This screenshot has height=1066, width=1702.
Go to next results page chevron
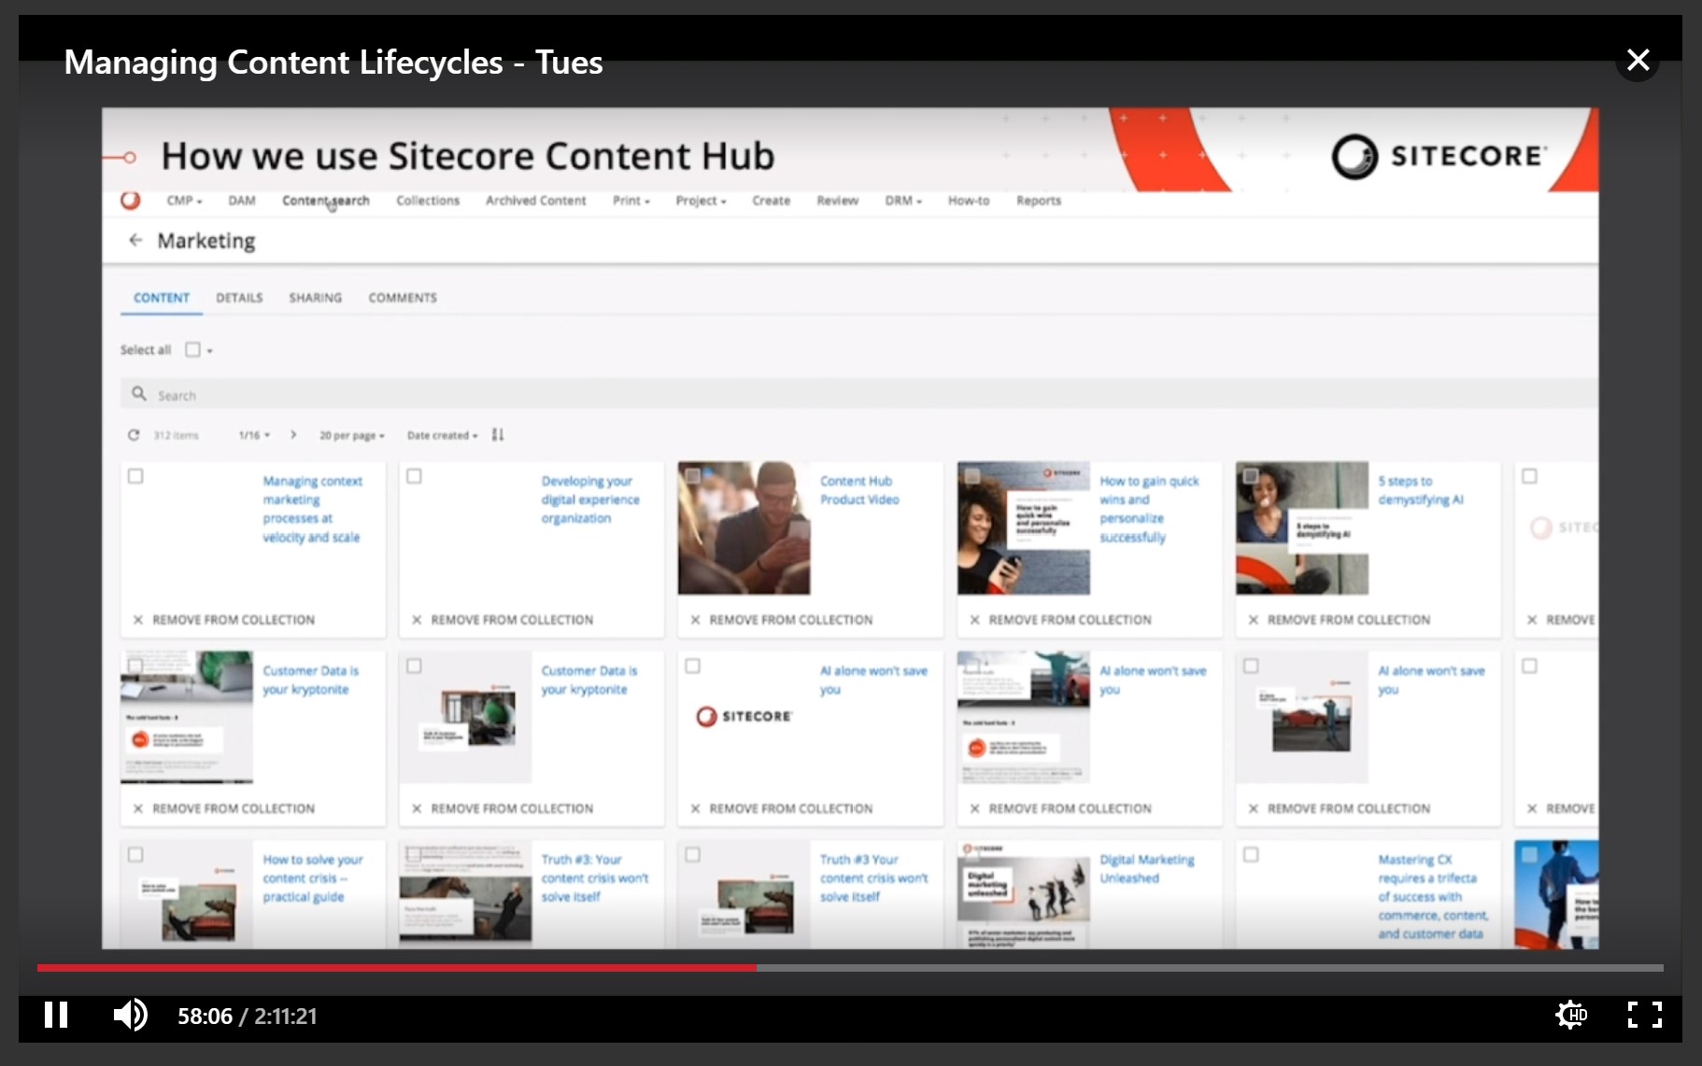point(293,435)
